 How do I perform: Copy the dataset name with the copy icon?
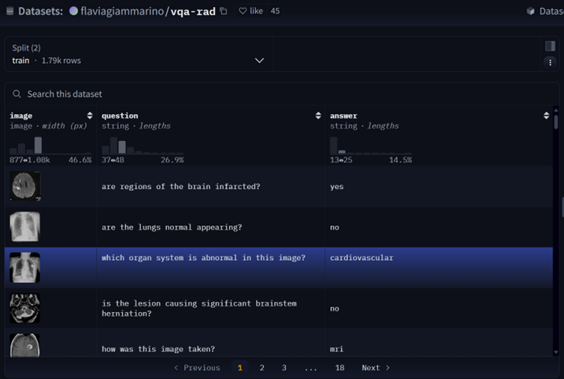(224, 12)
